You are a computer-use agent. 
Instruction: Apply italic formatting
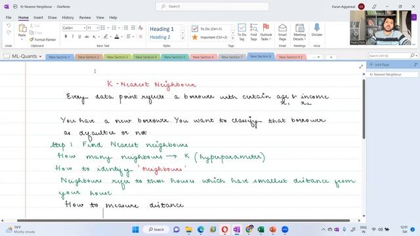click(x=73, y=37)
